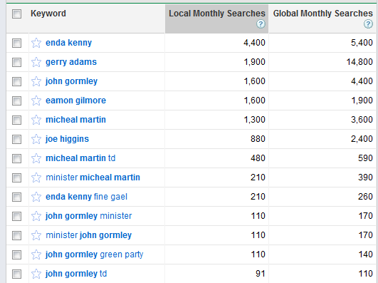
Task: Open help icon for Local Monthly Searches
Action: [261, 24]
